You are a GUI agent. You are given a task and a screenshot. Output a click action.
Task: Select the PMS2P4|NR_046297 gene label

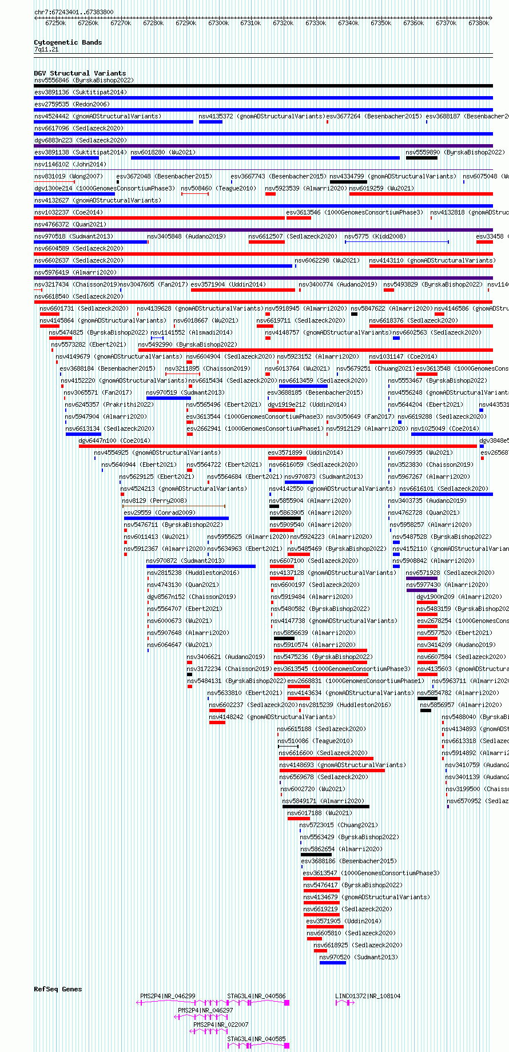tap(205, 1010)
